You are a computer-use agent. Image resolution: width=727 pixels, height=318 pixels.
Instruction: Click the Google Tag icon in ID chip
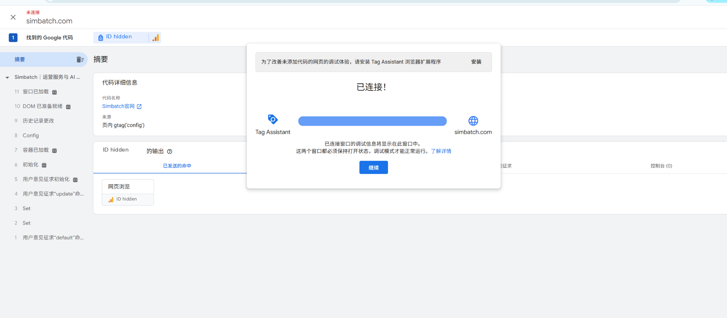(100, 38)
